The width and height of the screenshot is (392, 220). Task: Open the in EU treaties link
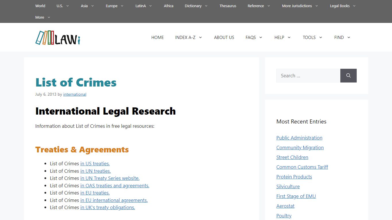pos(95,193)
